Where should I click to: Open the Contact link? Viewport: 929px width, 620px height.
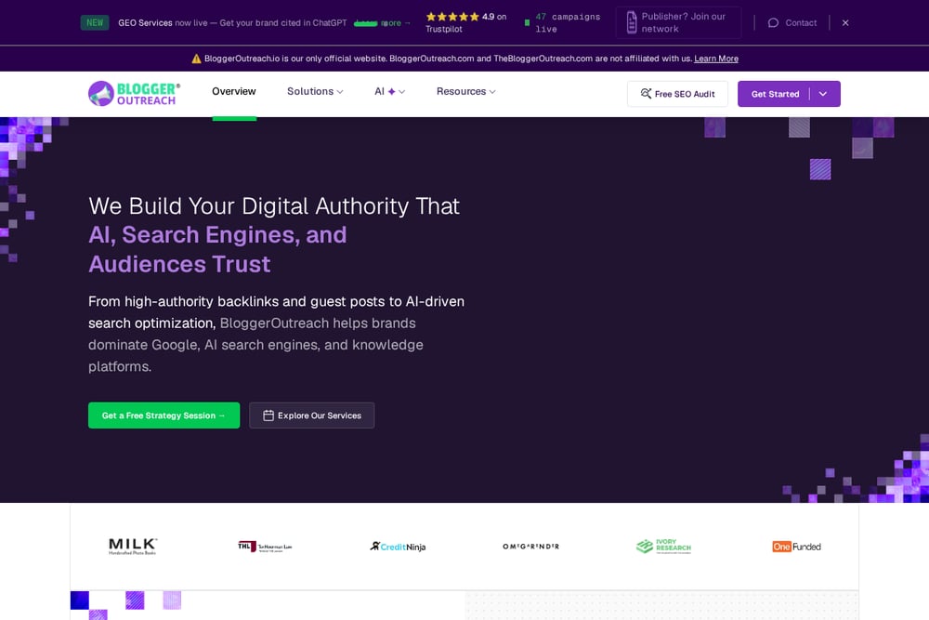click(x=792, y=22)
